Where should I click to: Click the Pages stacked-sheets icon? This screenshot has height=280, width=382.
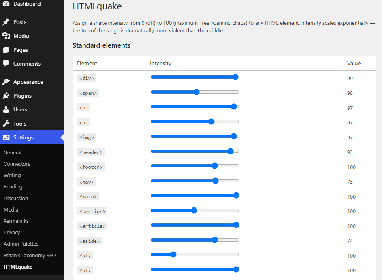coord(6,50)
